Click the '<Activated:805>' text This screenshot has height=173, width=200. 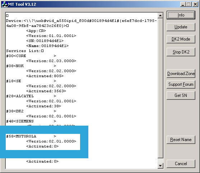tap(45, 76)
